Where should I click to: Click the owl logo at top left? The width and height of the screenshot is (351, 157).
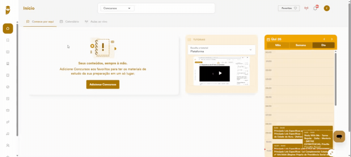(8, 10)
